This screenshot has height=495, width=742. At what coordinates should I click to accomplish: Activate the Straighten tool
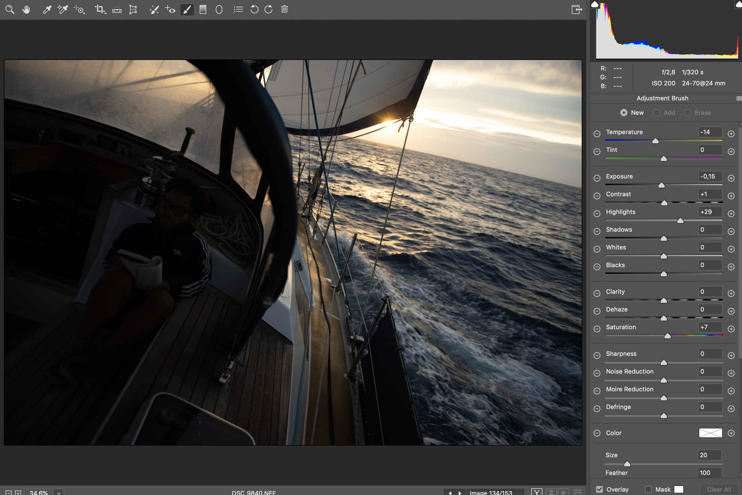click(117, 10)
